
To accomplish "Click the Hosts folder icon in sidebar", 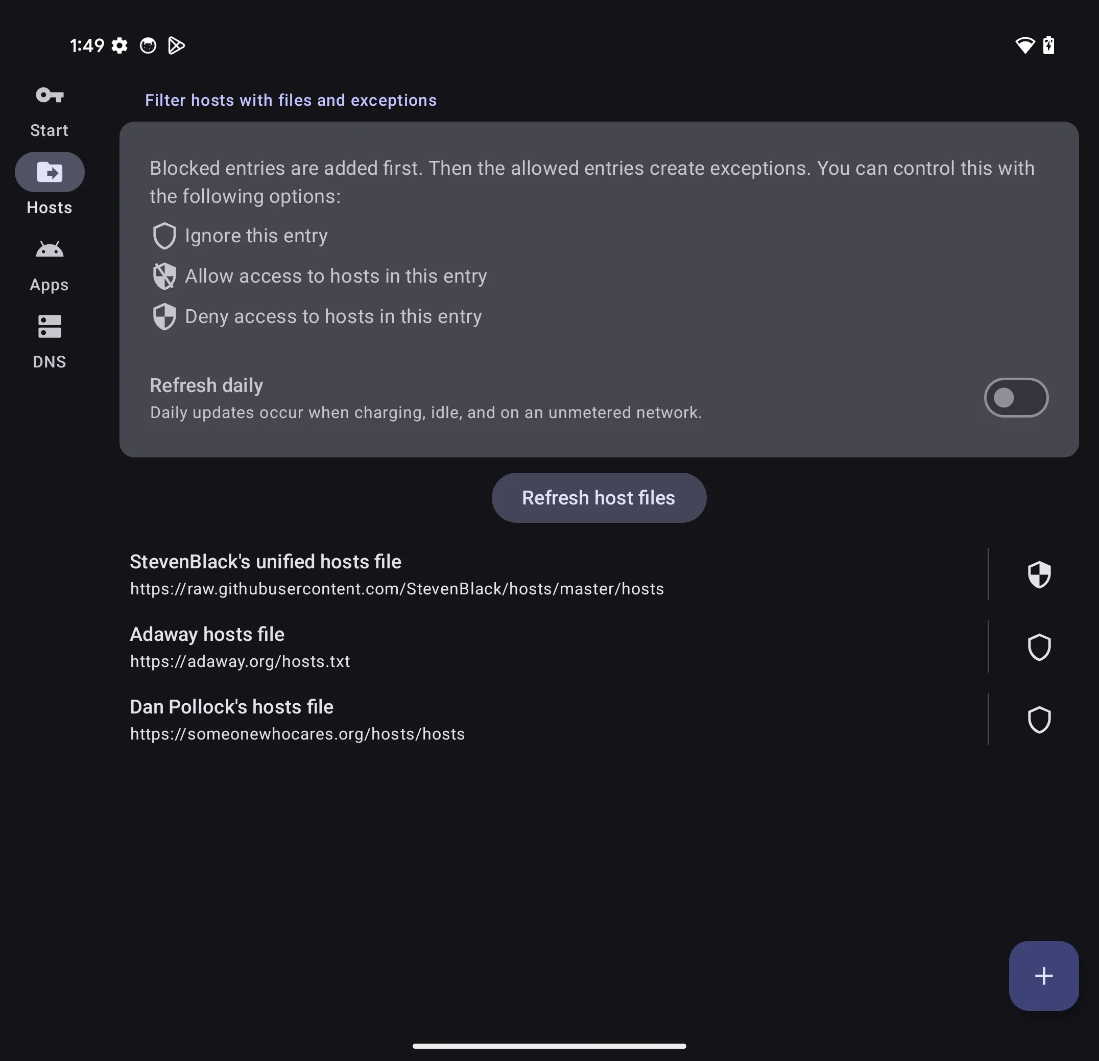I will coord(50,172).
